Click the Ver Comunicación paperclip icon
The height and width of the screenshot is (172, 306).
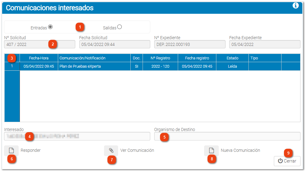click(111, 151)
